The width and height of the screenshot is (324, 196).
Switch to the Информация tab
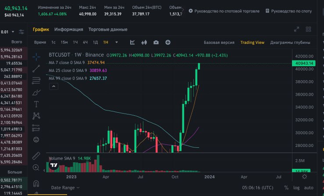pos(68,29)
